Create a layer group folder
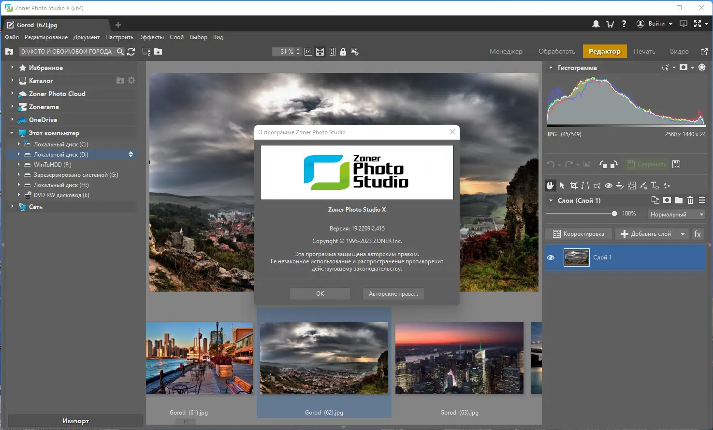 (x=679, y=200)
